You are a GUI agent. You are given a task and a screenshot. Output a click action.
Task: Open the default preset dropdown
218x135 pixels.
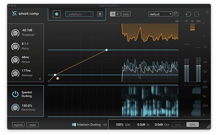(x=160, y=14)
